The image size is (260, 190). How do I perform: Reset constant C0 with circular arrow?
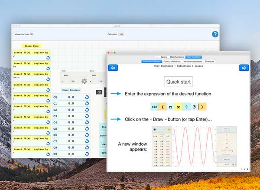tap(87, 97)
